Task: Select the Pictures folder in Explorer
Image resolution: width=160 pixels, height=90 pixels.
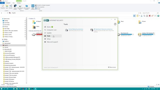Action: pyautogui.click(x=142, y=22)
